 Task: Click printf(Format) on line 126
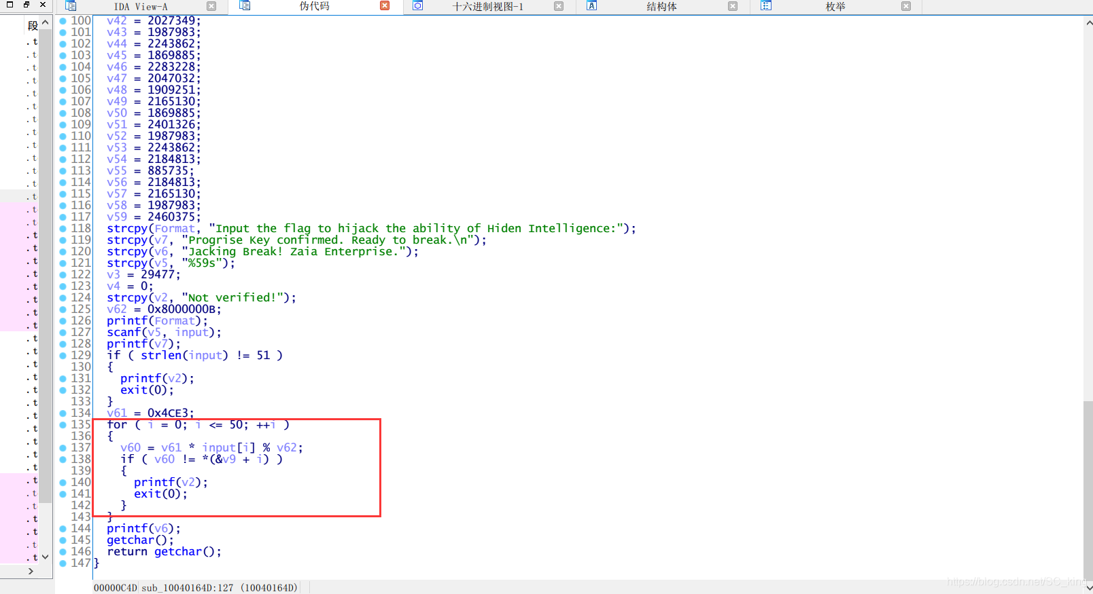point(154,321)
